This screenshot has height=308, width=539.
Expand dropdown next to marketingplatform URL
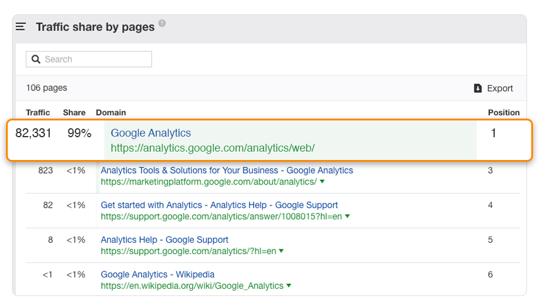(x=322, y=182)
